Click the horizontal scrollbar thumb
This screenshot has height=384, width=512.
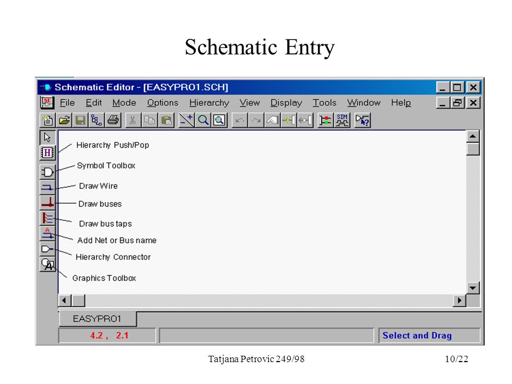coord(78,300)
